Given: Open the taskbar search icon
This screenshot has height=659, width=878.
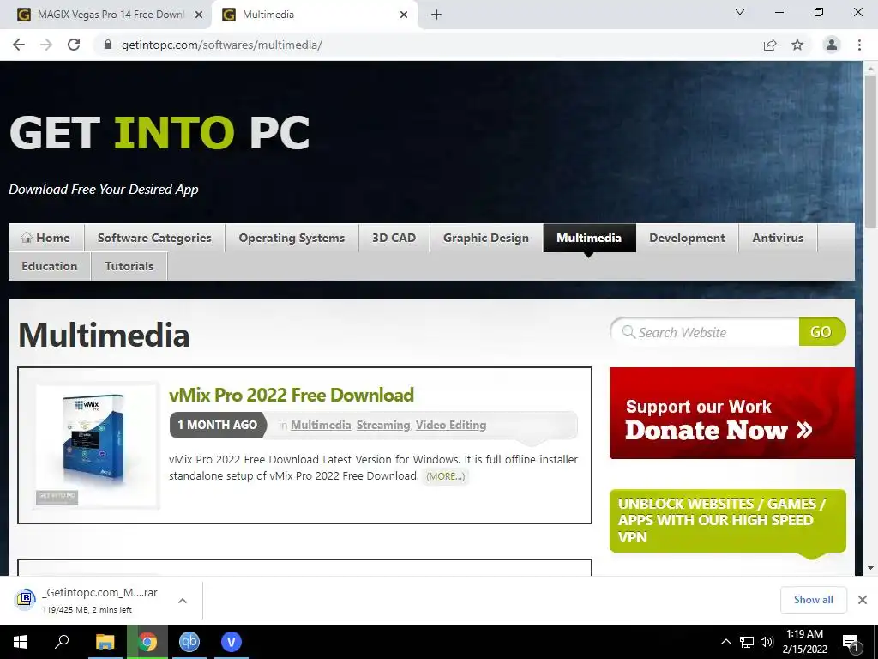Looking at the screenshot, I should (62, 642).
